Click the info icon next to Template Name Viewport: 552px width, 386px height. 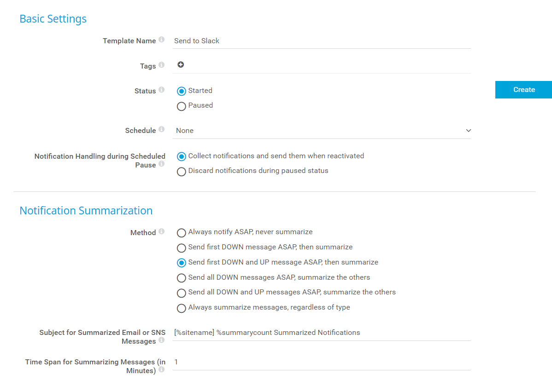click(x=161, y=40)
